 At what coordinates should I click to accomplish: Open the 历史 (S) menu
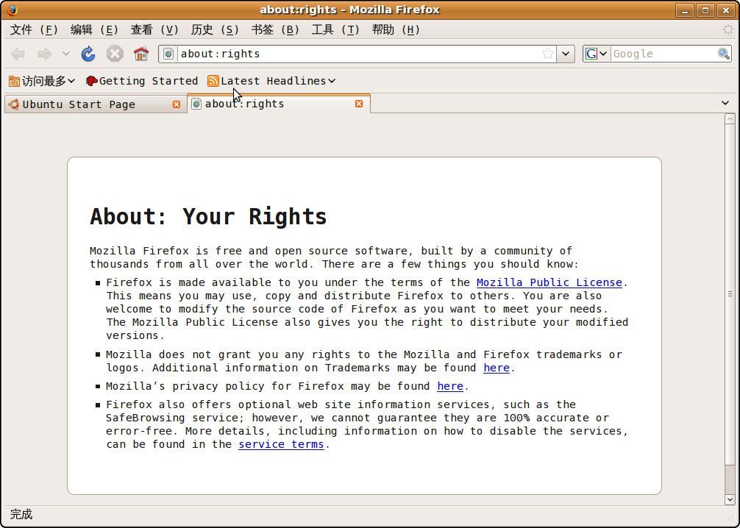pyautogui.click(x=216, y=29)
